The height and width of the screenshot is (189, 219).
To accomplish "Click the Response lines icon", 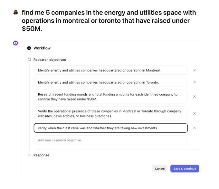I will [x=29, y=155].
